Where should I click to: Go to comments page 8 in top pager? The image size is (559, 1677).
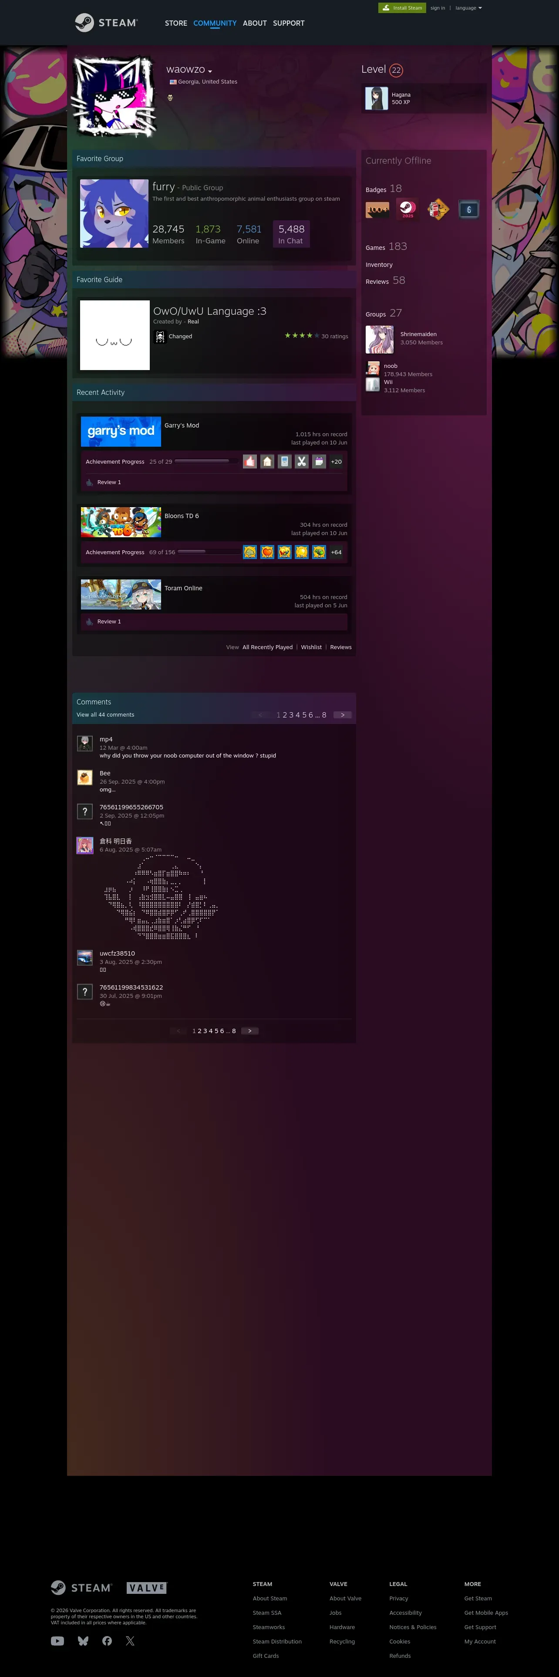pyautogui.click(x=324, y=715)
